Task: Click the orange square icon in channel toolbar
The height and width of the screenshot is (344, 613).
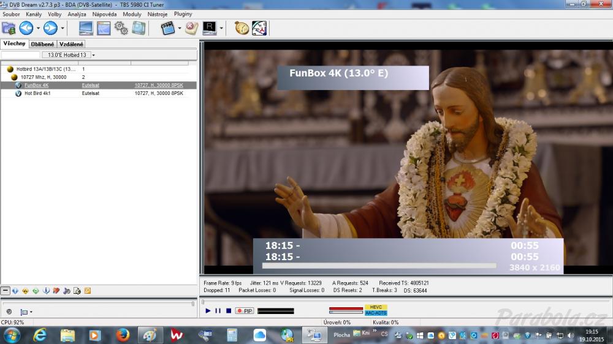Action: click(x=88, y=291)
